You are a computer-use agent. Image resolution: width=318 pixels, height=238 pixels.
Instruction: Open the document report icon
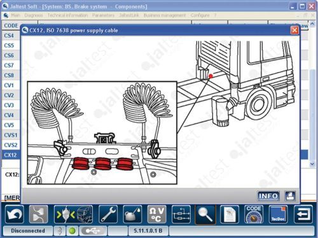230,214
